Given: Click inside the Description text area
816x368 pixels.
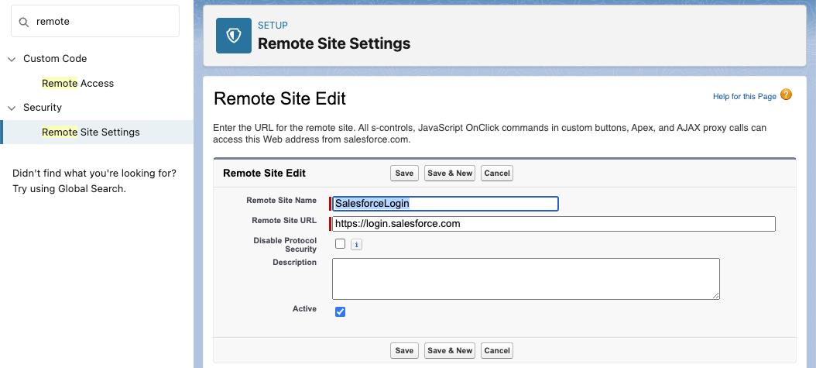Looking at the screenshot, I should [526, 279].
